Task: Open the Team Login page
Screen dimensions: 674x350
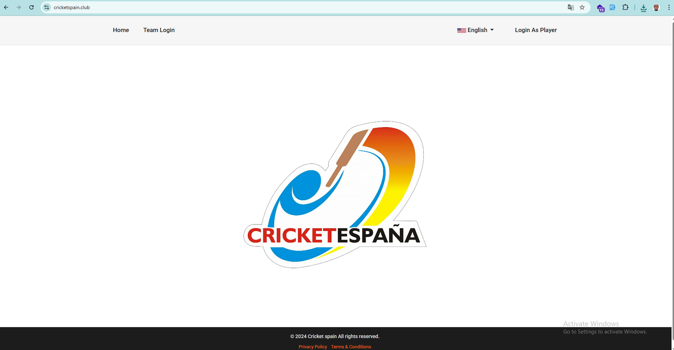Action: (159, 30)
